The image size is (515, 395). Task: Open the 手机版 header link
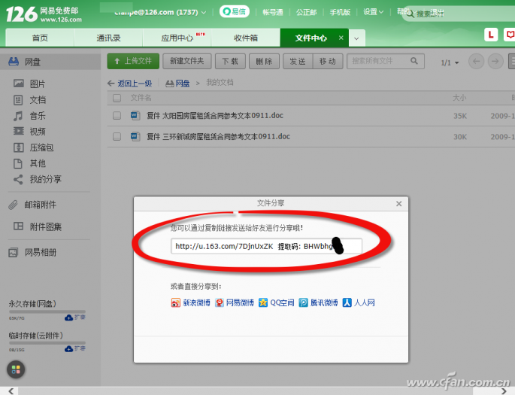point(340,12)
